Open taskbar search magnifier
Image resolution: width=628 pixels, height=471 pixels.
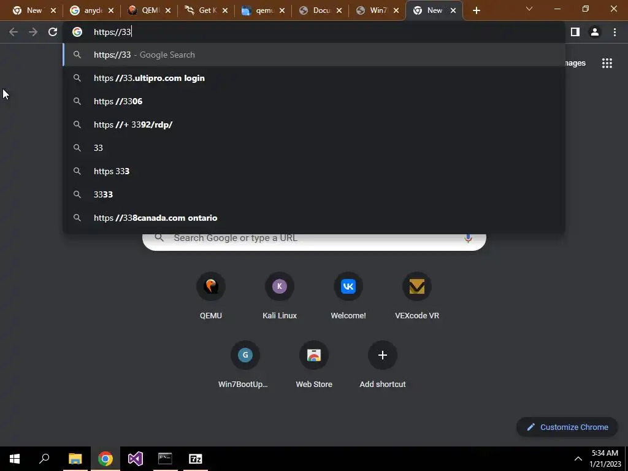click(44, 459)
